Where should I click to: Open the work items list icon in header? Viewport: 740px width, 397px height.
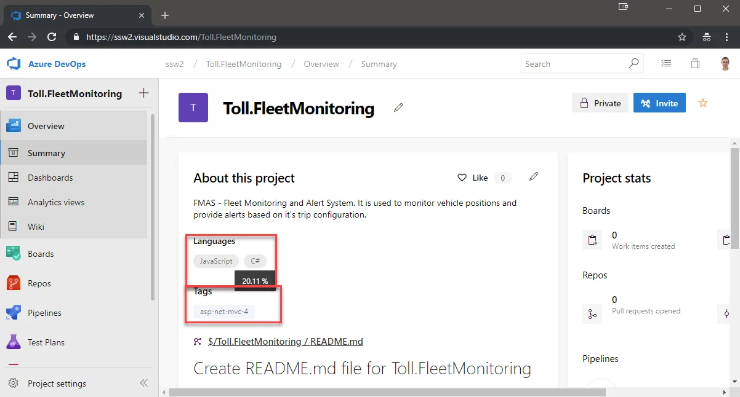coord(666,64)
